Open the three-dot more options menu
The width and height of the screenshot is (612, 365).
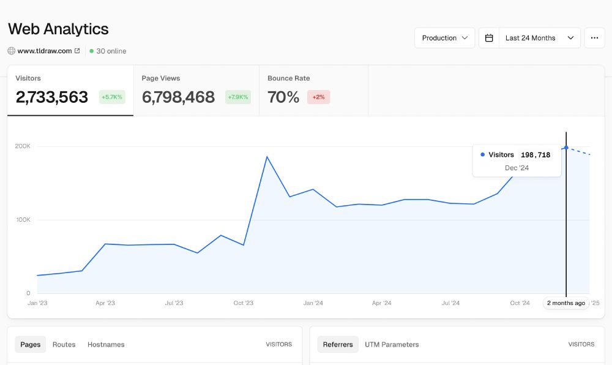click(594, 38)
